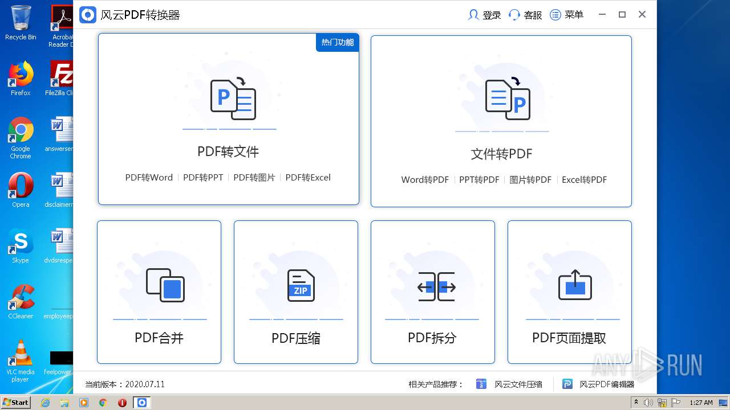
Task: Contact 客服 customer service
Action: coord(525,15)
